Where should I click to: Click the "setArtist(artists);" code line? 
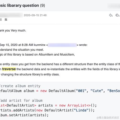[x=24, y=115]
